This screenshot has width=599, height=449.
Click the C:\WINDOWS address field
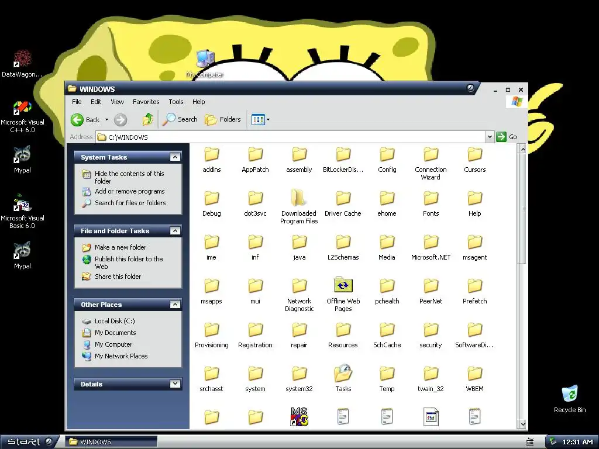coord(290,137)
